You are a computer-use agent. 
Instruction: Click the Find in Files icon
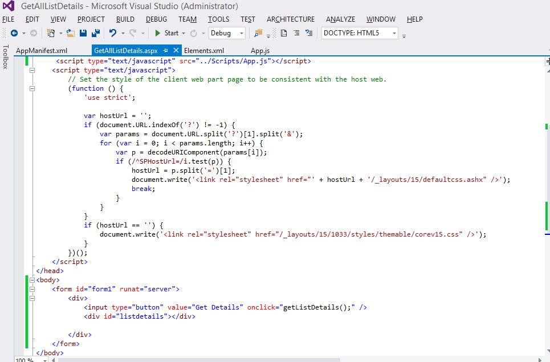point(258,33)
